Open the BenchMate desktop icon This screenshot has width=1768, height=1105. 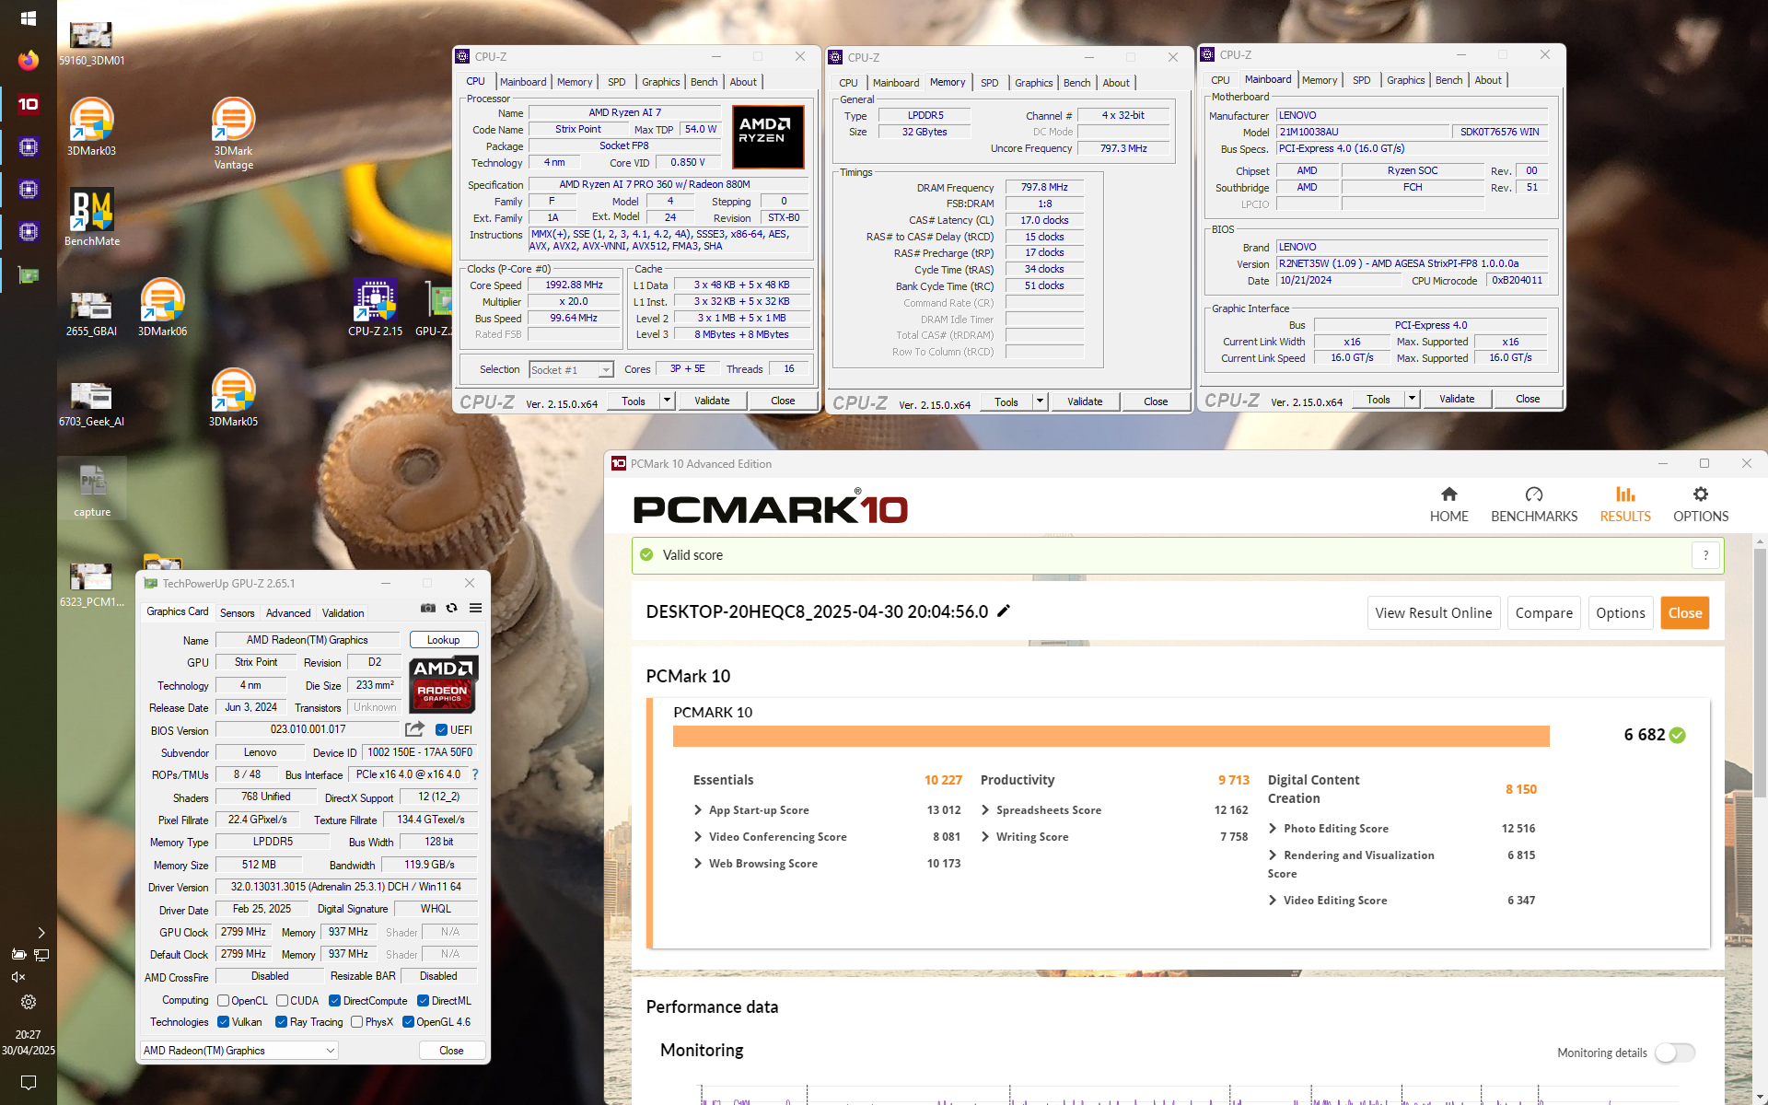point(91,217)
